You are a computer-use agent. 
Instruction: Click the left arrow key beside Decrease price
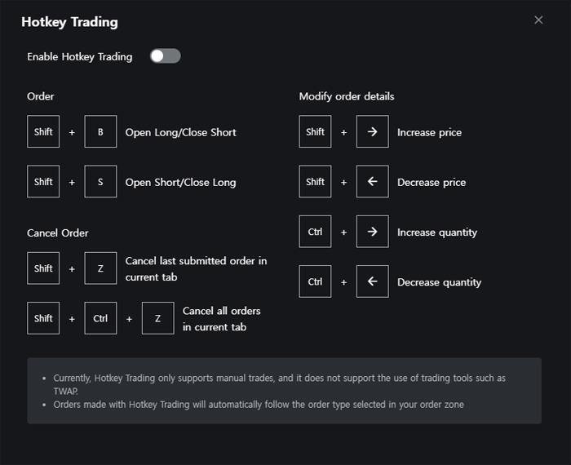tap(372, 182)
